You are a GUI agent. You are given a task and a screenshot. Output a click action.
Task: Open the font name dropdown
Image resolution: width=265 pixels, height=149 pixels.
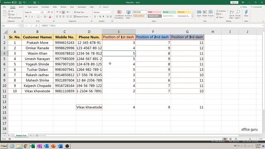(x=41, y=12)
